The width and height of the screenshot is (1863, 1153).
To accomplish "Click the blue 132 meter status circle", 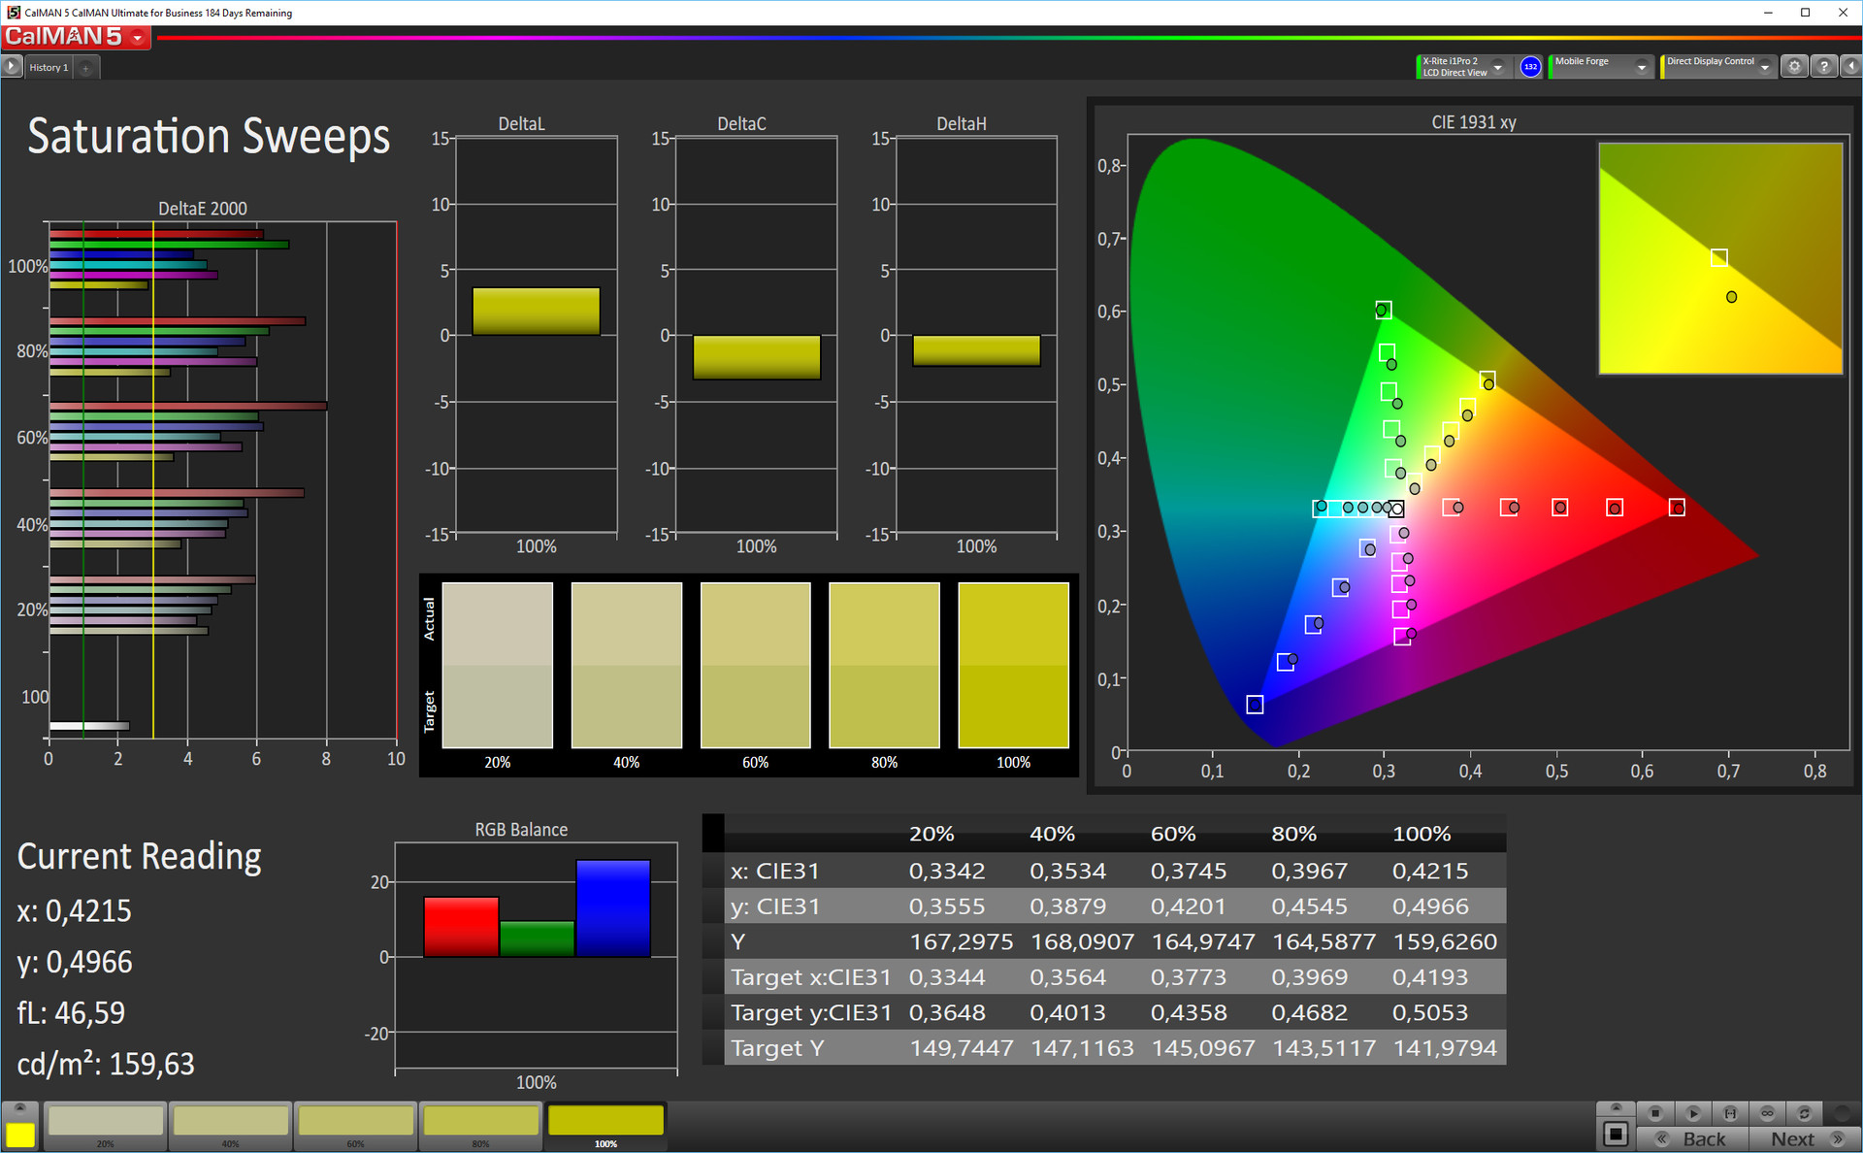I will coord(1530,67).
